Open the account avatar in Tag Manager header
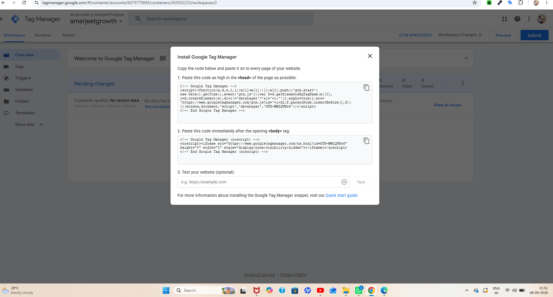This screenshot has height=297, width=553. pyautogui.click(x=542, y=19)
